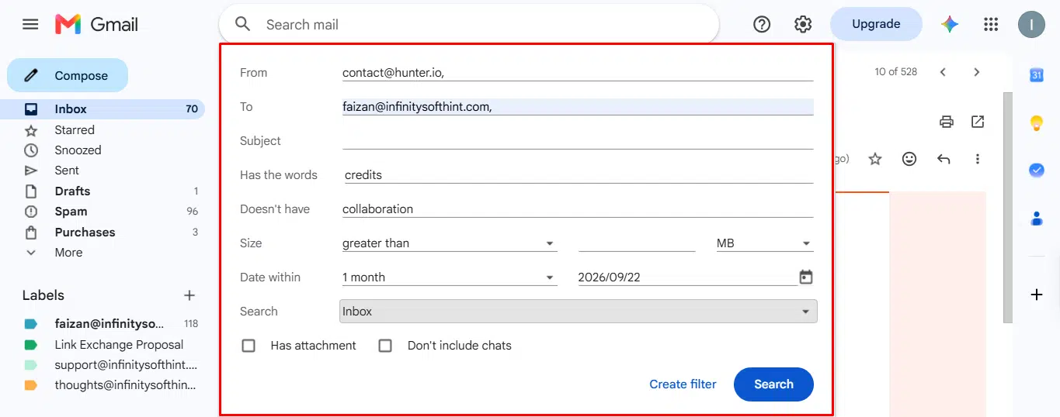1060x417 pixels.
Task: Click the Gmail logo
Action: (x=96, y=24)
